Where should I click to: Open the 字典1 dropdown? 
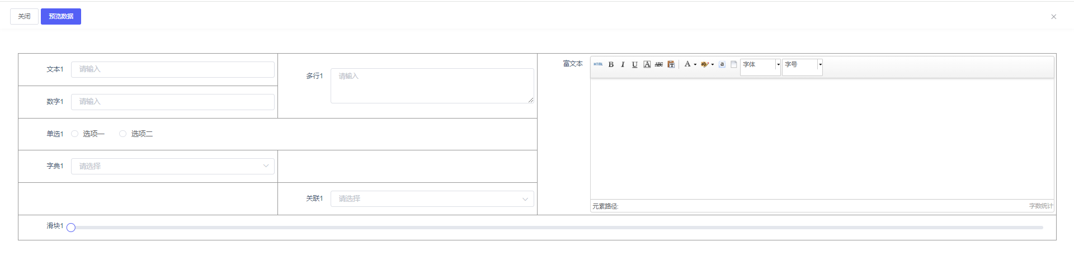[172, 166]
